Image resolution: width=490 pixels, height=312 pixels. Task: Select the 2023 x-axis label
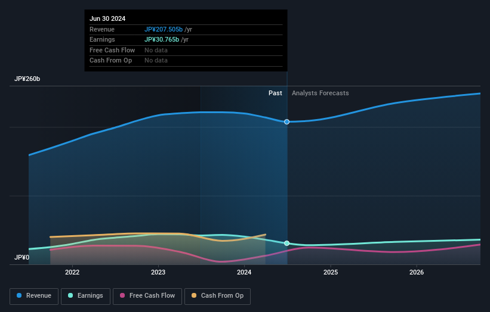(158, 272)
